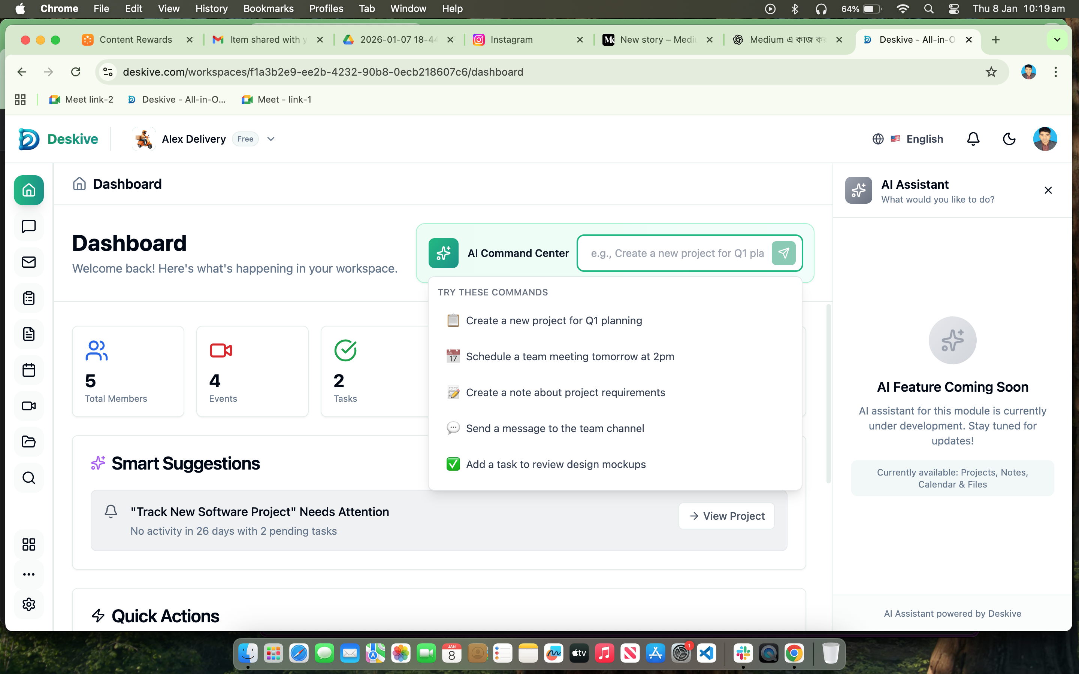This screenshot has height=674, width=1079.
Task: Toggle the language globe icon
Action: tap(877, 139)
